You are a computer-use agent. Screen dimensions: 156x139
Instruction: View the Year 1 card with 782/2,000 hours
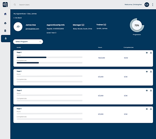[x=147, y=53]
